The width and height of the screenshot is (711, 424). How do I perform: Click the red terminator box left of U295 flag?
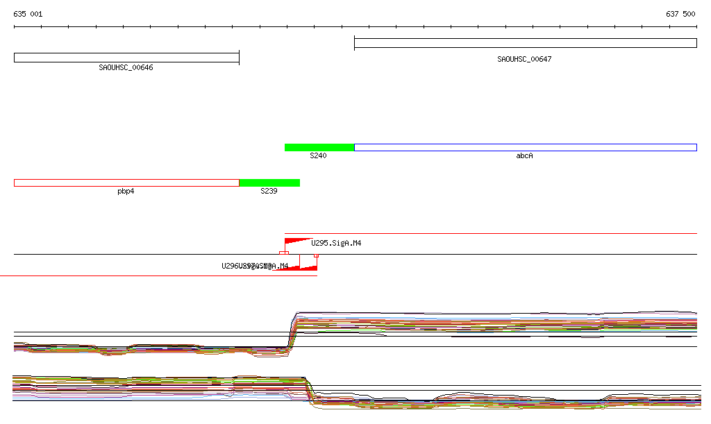[x=283, y=253]
